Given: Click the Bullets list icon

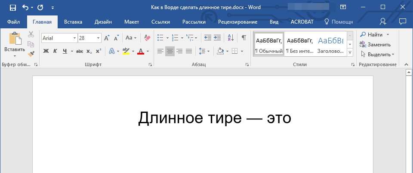Looking at the screenshot, I should coord(160,38).
